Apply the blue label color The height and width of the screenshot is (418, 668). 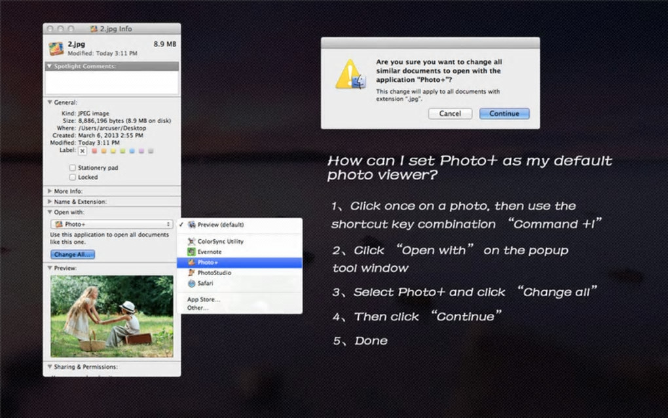tap(132, 151)
